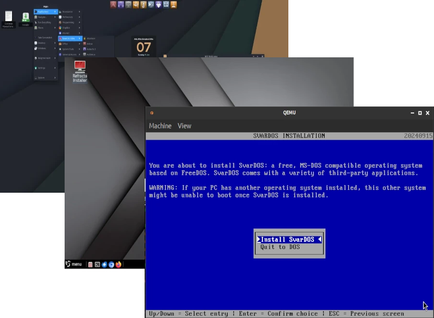The height and width of the screenshot is (318, 434).
Task: Expand the Settings submenu in Main menu
Action: click(46, 68)
